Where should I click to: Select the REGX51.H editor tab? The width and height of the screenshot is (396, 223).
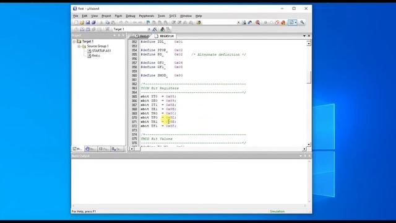[x=165, y=36]
